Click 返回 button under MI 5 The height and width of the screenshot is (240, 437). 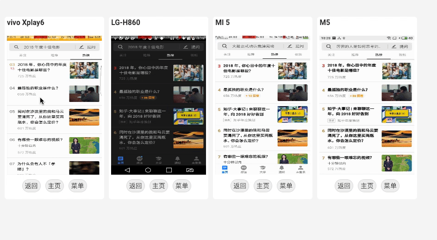tap(240, 186)
